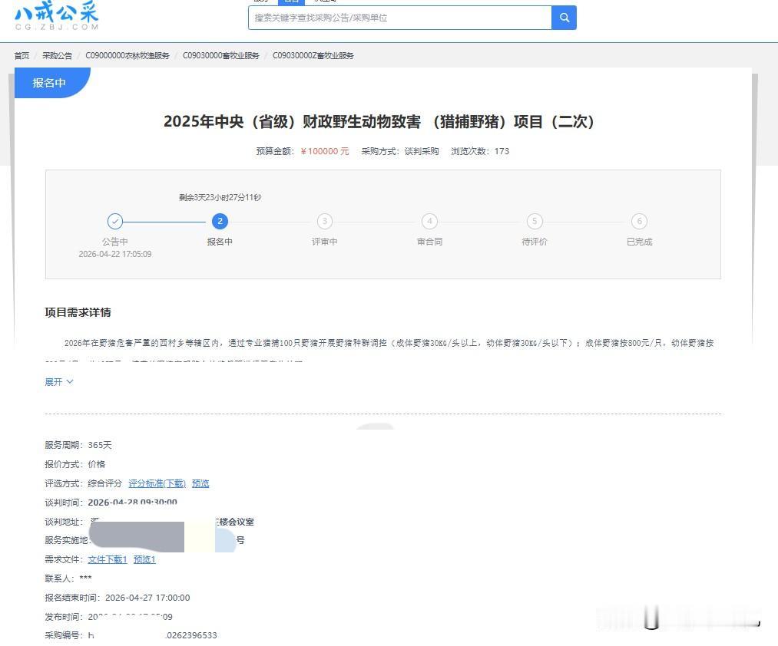Click the 采购方式: 谈判采购 text
This screenshot has height=646, width=778.
(x=400, y=151)
